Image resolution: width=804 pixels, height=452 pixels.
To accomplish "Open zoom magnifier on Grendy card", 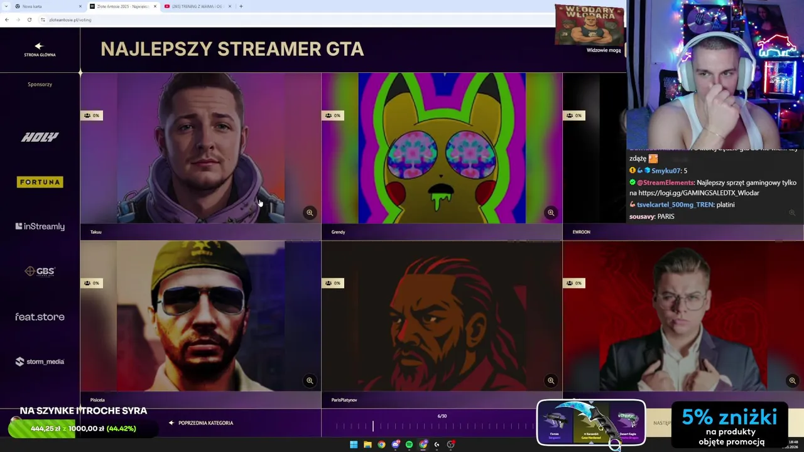I will click(x=551, y=213).
